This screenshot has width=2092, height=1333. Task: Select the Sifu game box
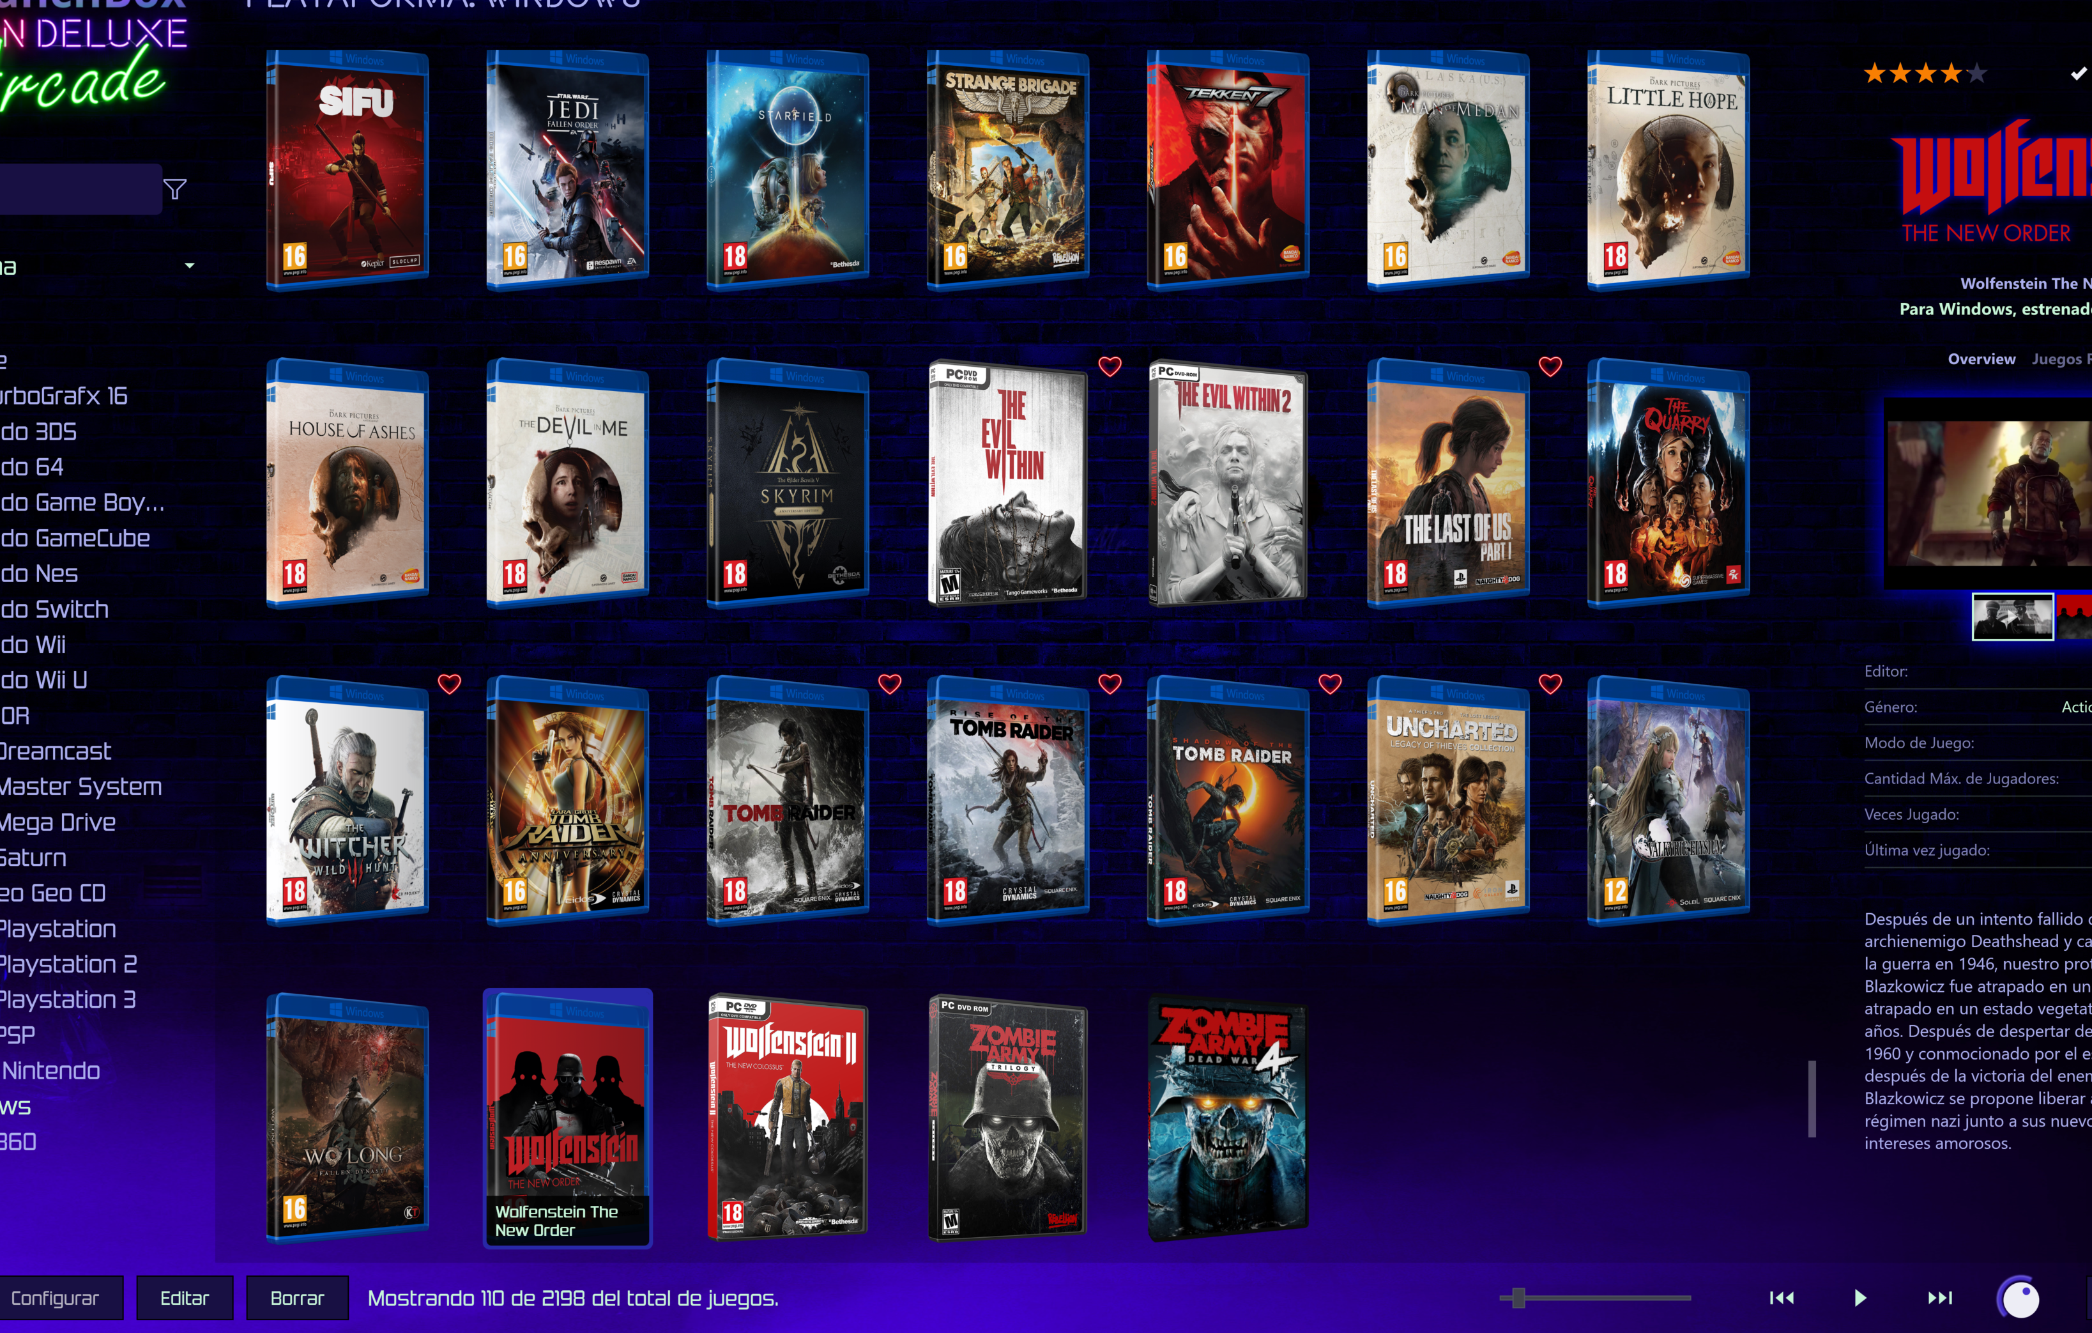347,169
